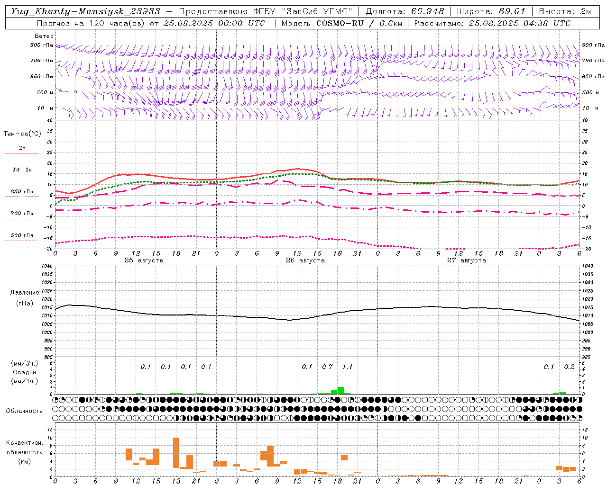Screen dimensions: 607x485
Task: Click the tallest orange convective cloud bar
Action: tap(176, 453)
